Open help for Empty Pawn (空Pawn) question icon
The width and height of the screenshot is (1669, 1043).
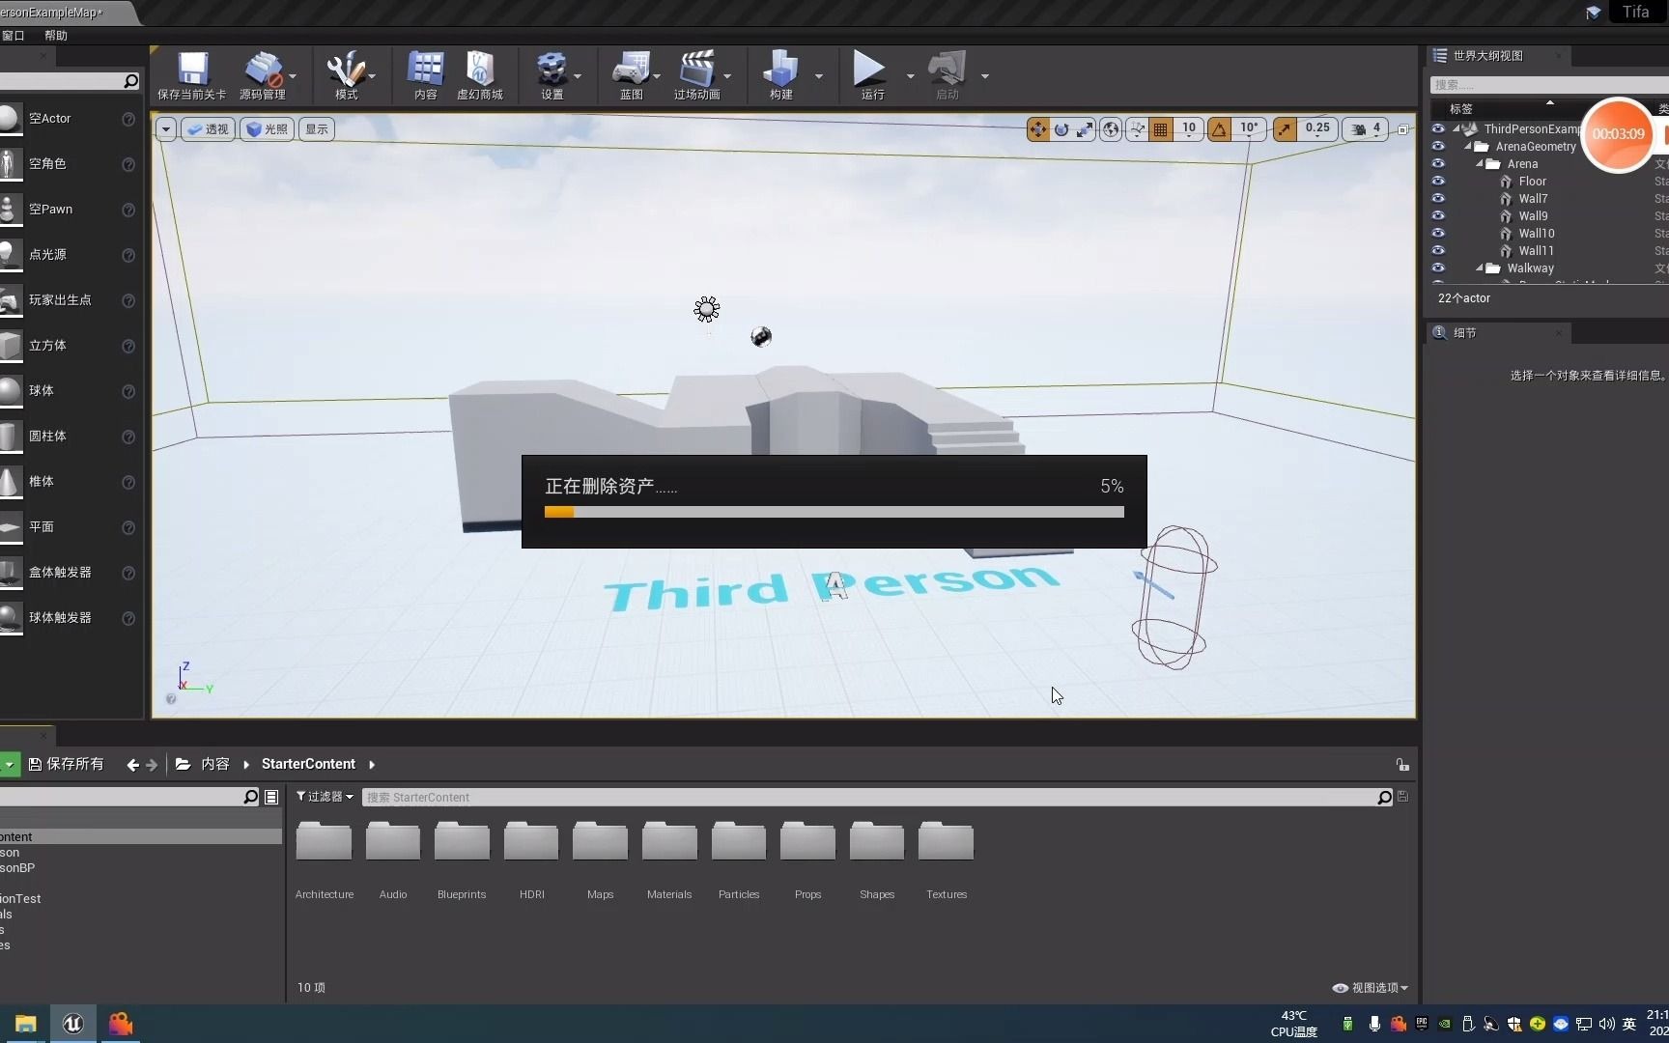point(128,210)
